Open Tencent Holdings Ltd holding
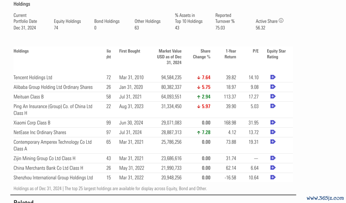 [x=33, y=77]
